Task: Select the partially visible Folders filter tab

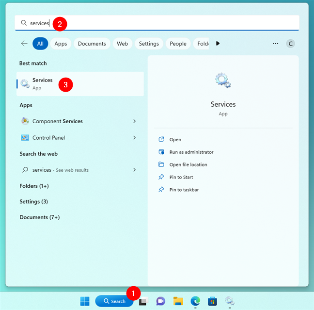Action: 201,44
